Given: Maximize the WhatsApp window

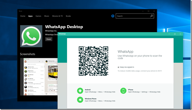Looking at the screenshot, I should coord(175,34).
